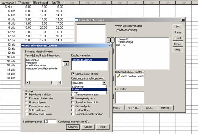Close the Repeated Measures: Options dialog
The height and width of the screenshot is (134, 198).
point(110,46)
